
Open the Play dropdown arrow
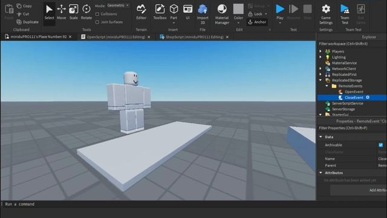[x=280, y=23]
